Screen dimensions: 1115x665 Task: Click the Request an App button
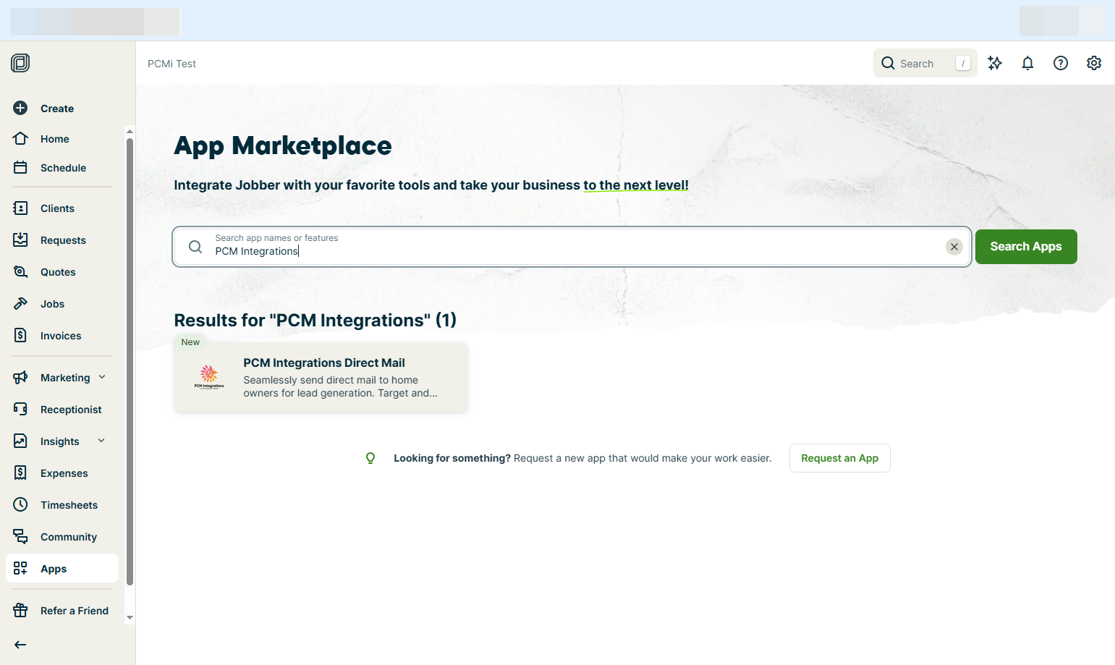point(839,458)
